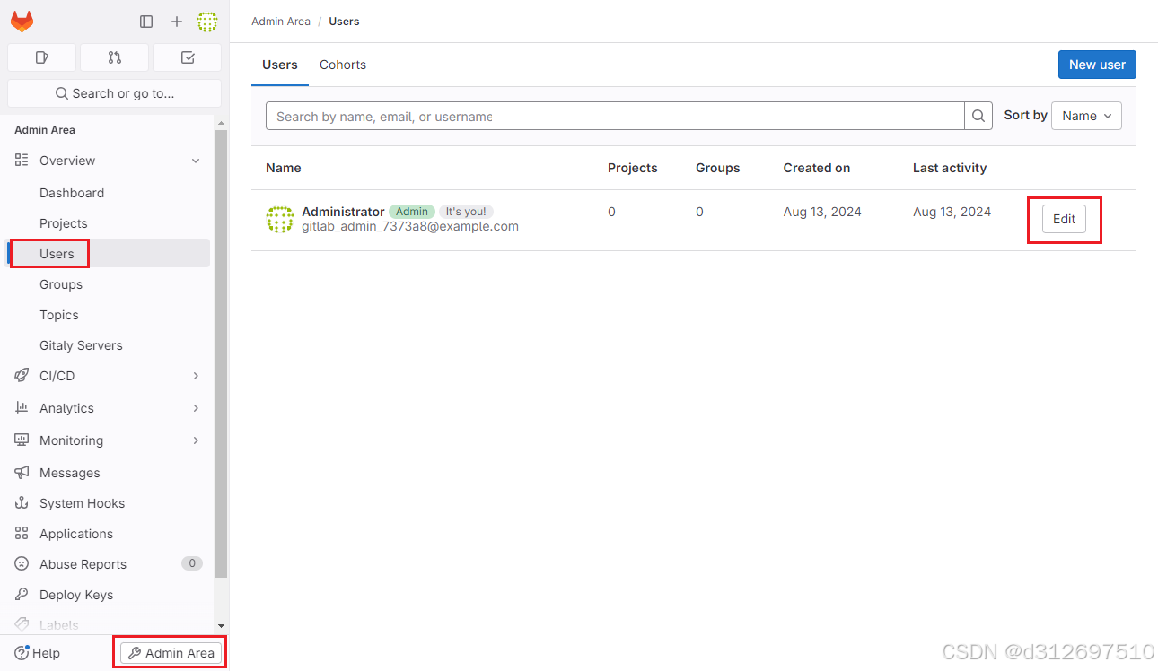The image size is (1158, 671).
Task: Click the GitLab fox logo
Action: pyautogui.click(x=22, y=21)
